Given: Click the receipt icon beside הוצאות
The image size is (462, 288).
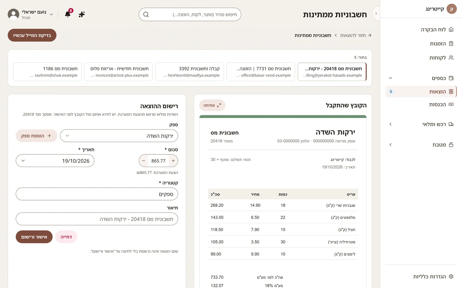Looking at the screenshot, I should 451,92.
